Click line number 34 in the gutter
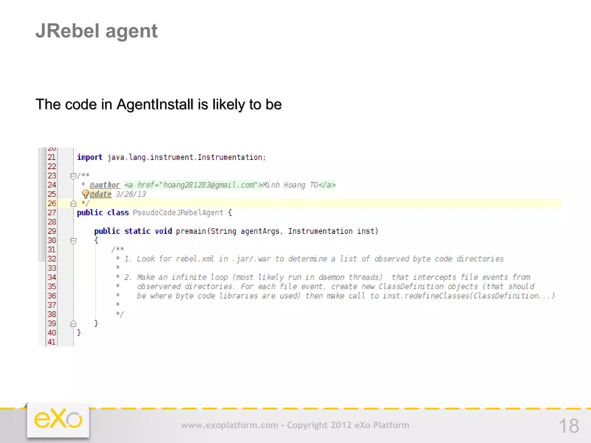 [x=52, y=277]
